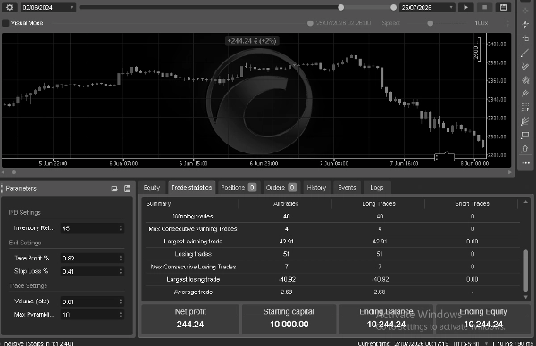Select the rectangle shape drawing tool

525,136
